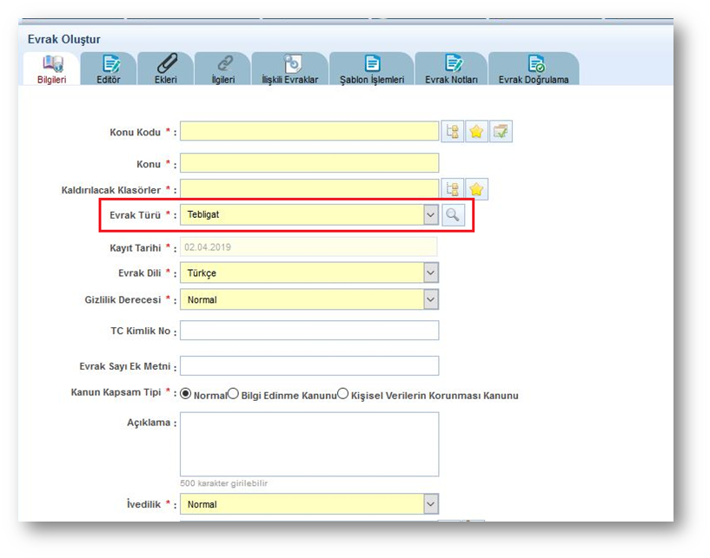Click into the Konu text field
The height and width of the screenshot is (558, 710).
pyautogui.click(x=309, y=163)
